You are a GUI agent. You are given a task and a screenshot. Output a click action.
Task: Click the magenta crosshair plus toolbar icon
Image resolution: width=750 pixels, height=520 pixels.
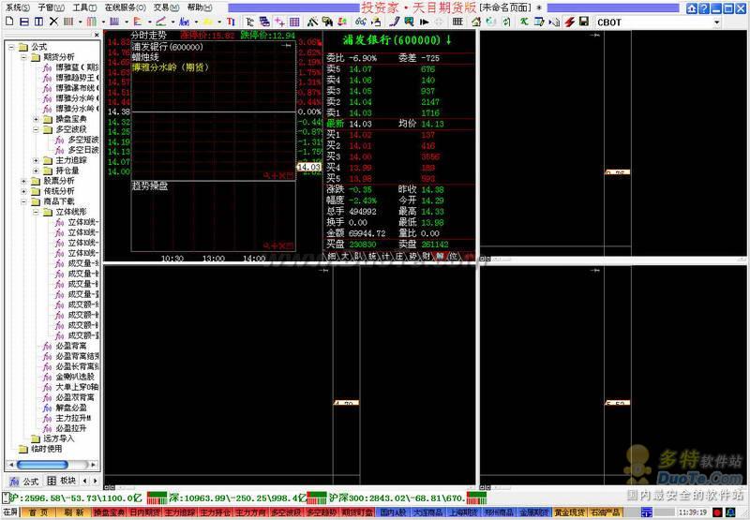coord(279,22)
